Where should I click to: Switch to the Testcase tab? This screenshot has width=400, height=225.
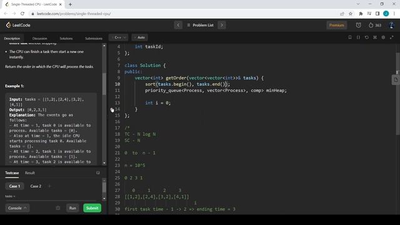tap(12, 173)
